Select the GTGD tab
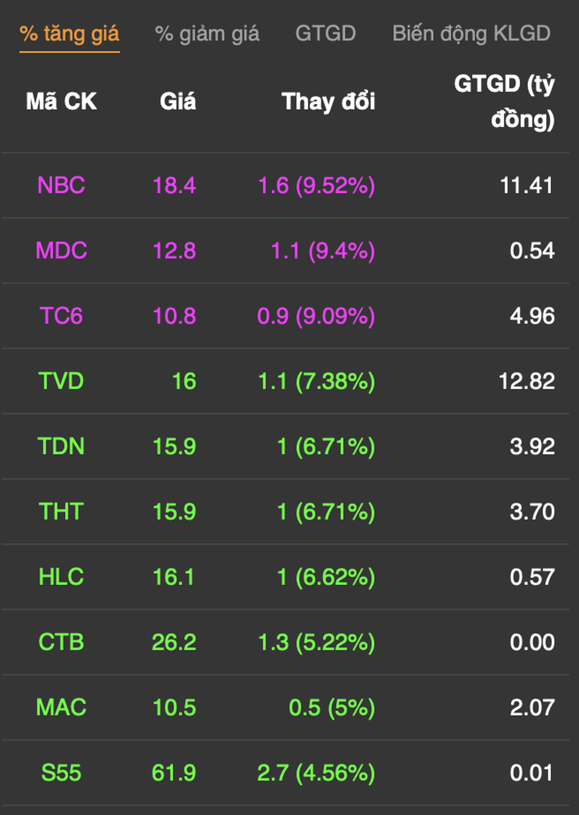This screenshot has height=815, width=579. (325, 34)
